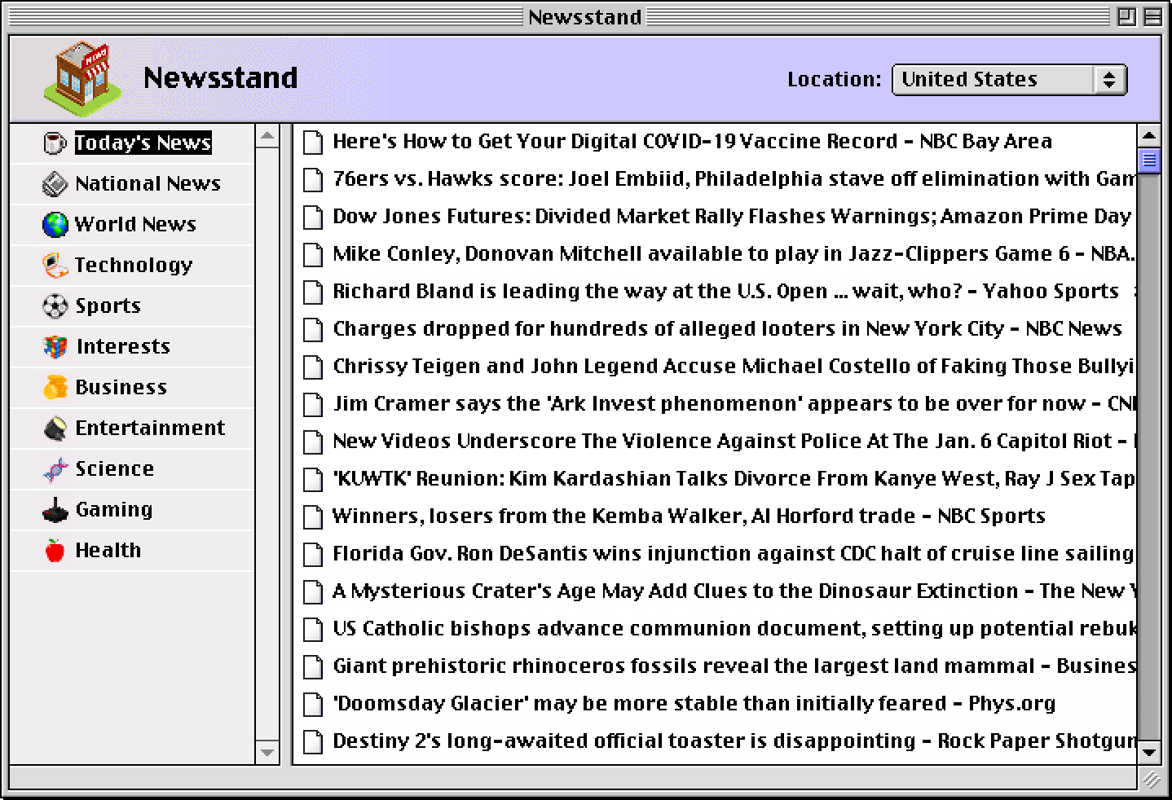Select the Today's News coffee cup icon
Screen dimensions: 1172x800
52,143
